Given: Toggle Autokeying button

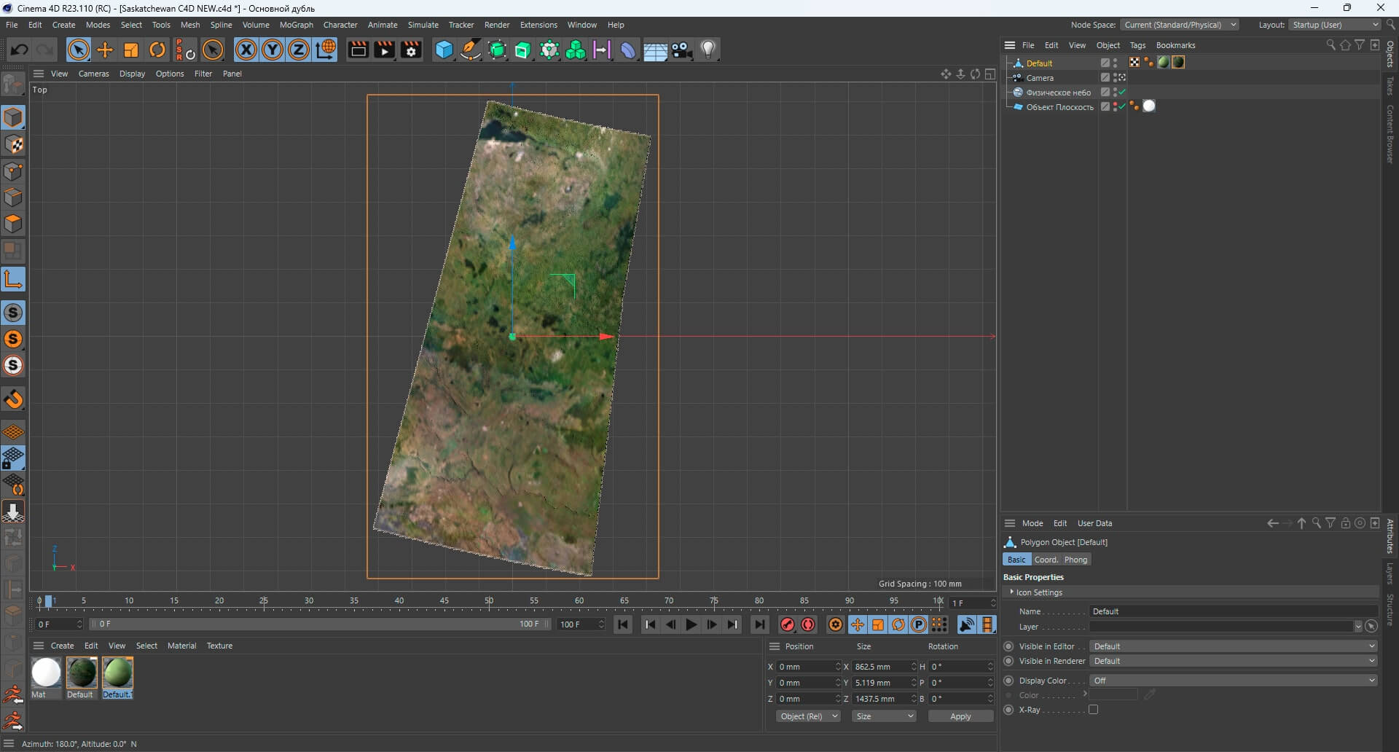Looking at the screenshot, I should pos(808,624).
